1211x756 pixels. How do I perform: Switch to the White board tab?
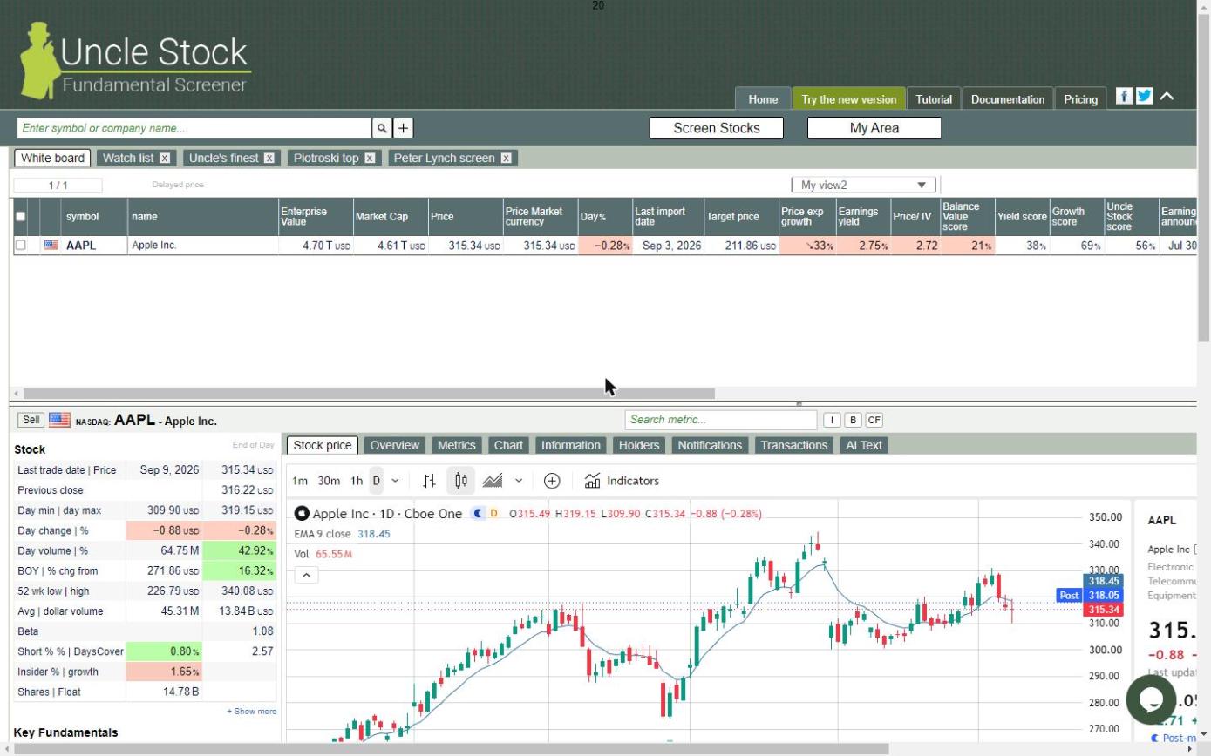click(x=52, y=158)
